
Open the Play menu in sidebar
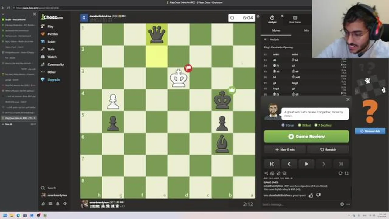coord(48,26)
